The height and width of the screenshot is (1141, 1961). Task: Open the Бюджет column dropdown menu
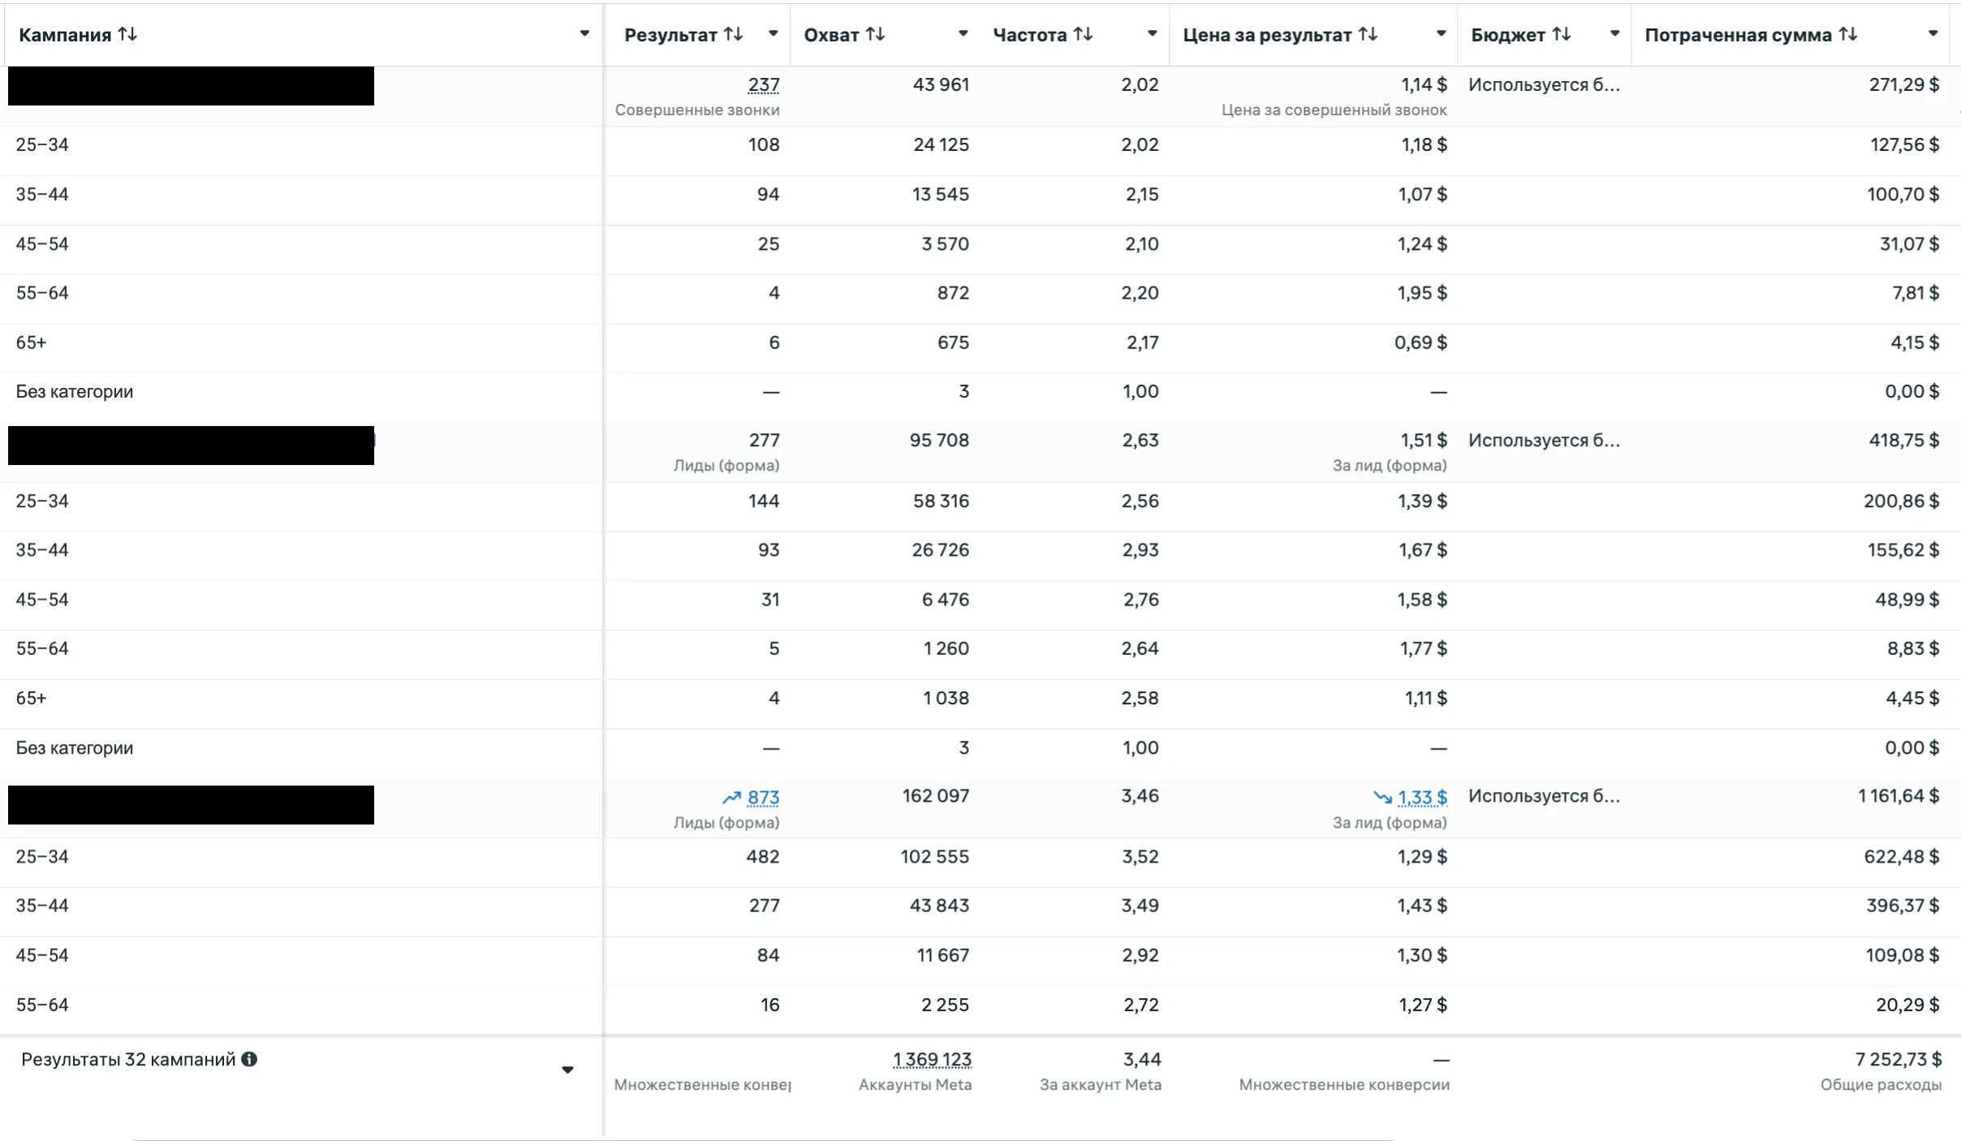coord(1614,34)
